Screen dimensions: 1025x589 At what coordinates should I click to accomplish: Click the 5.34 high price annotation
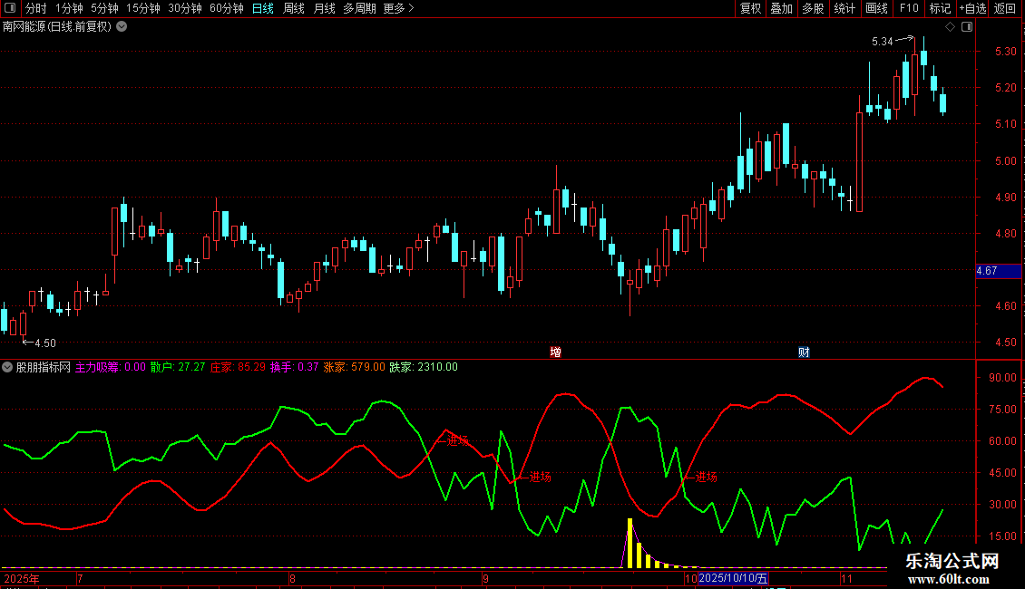tap(882, 41)
